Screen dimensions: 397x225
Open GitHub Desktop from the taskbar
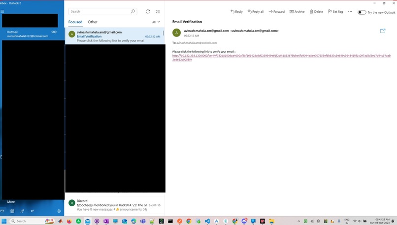click(97, 221)
